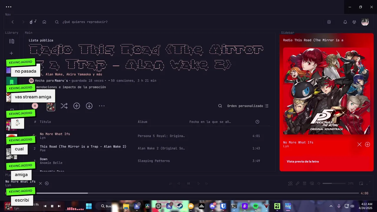
Task: Click next track in taskbar media widget
Action: point(59,206)
